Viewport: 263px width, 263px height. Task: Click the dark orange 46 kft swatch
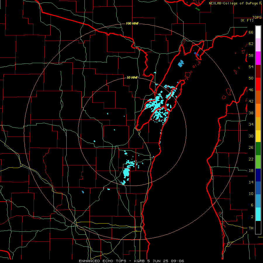point(258,97)
